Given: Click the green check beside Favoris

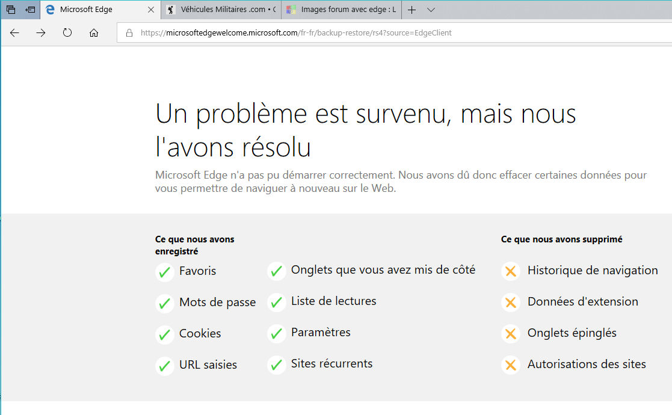Looking at the screenshot, I should (x=165, y=271).
